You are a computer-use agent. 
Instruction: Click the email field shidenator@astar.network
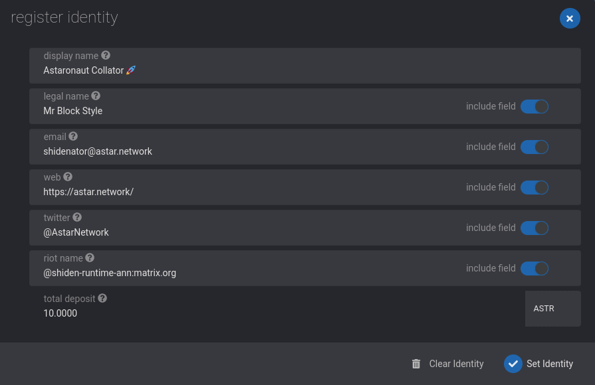304,147
